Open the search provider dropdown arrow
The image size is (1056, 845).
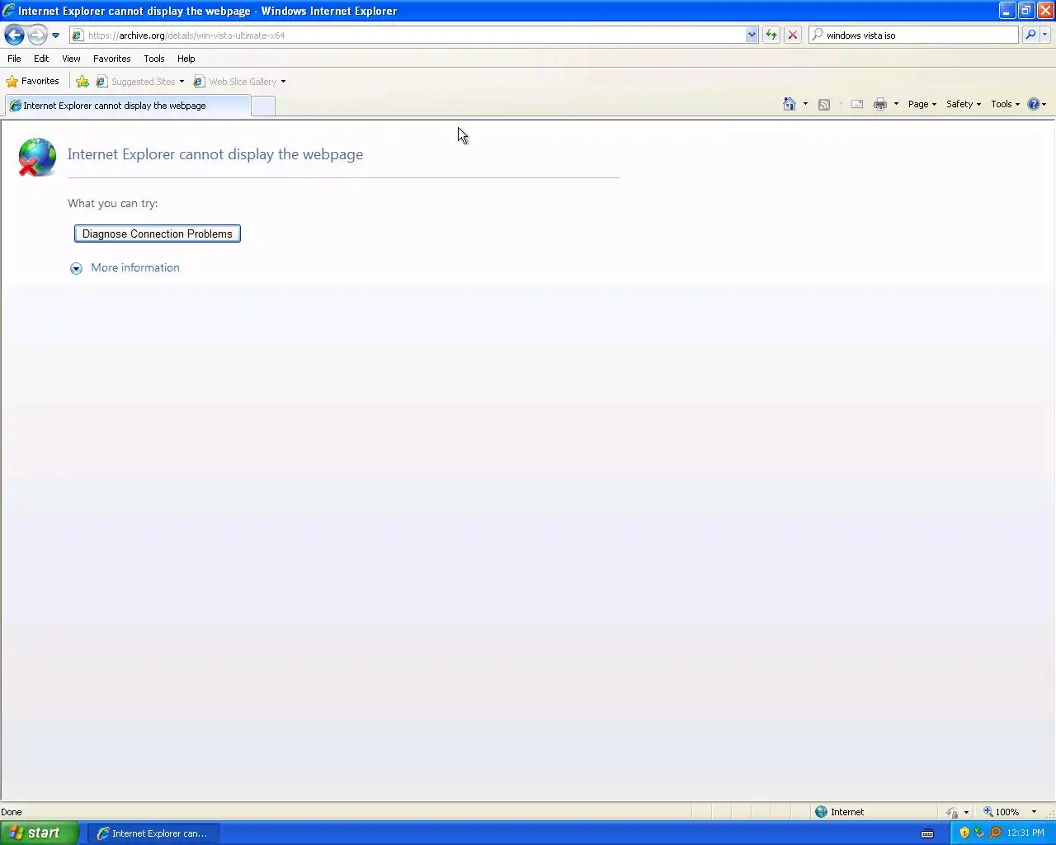coord(1045,35)
